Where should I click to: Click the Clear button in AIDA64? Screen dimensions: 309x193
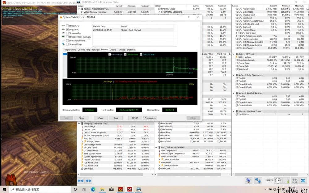pos(101,118)
